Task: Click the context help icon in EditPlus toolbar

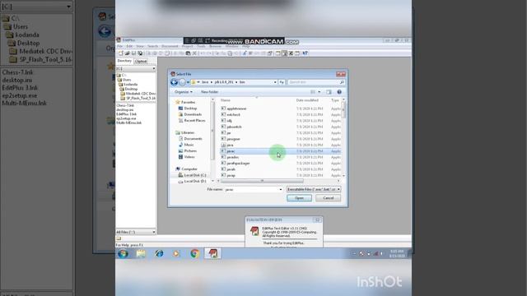Action: [x=305, y=53]
